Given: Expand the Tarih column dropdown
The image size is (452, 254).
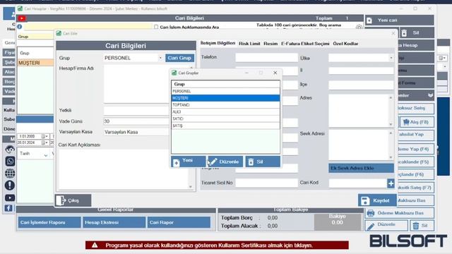Looking at the screenshot, I should tap(45, 155).
